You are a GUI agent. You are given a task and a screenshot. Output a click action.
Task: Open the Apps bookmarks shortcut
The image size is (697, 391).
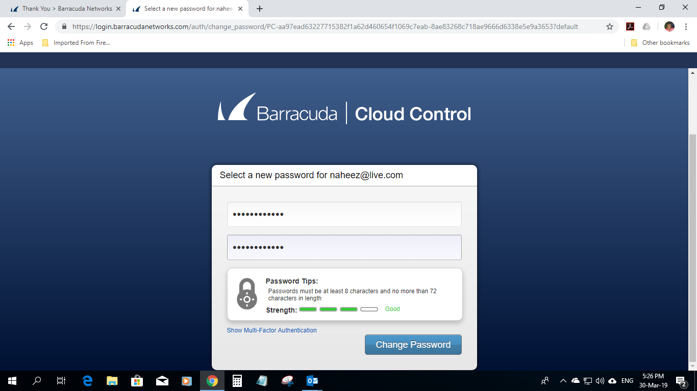pyautogui.click(x=20, y=43)
